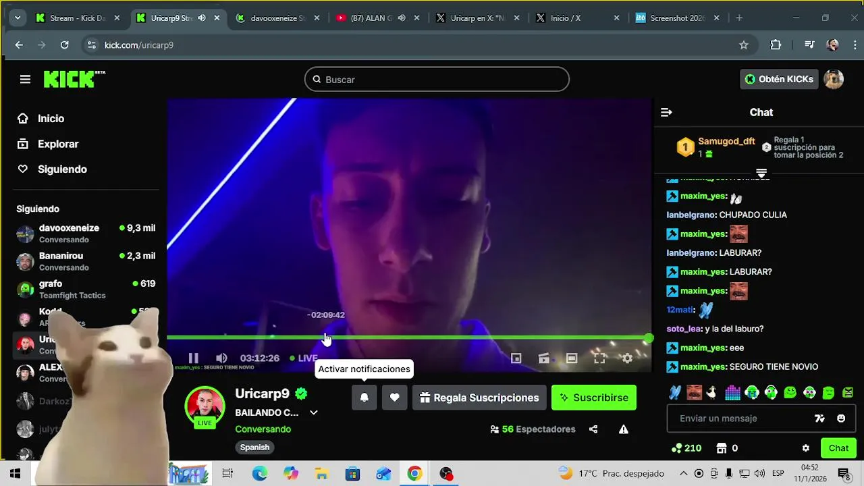
Task: Show hidden system tray icons
Action: coord(683,474)
